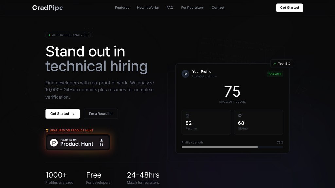
Task: Click the trophy icon beside Featured text
Action: [x=47, y=130]
